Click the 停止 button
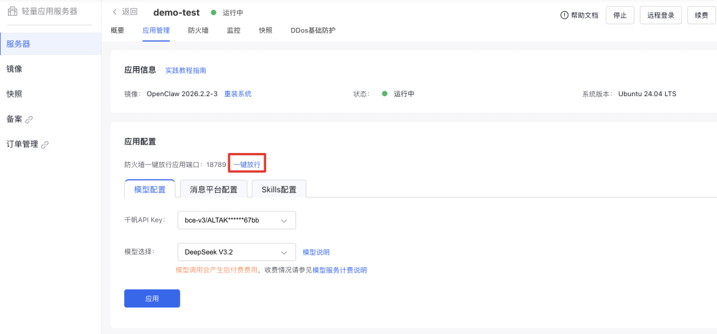The width and height of the screenshot is (717, 334). pos(619,15)
